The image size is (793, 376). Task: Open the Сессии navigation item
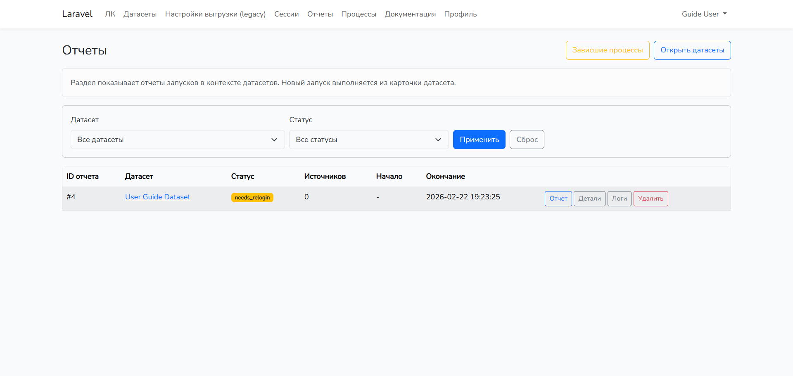(286, 14)
